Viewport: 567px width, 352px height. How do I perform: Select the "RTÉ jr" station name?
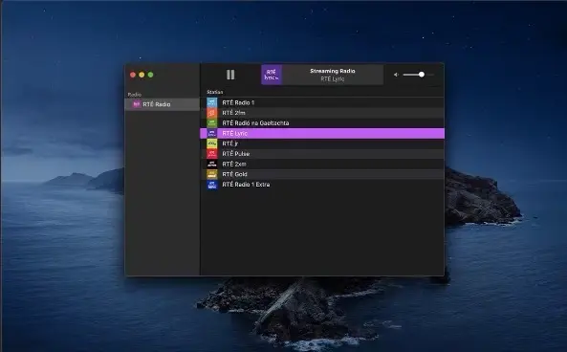230,143
